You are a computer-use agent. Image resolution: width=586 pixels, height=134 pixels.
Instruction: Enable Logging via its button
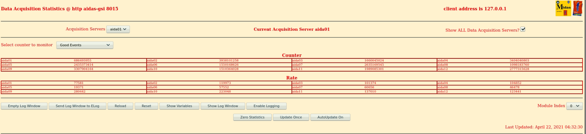267,106
